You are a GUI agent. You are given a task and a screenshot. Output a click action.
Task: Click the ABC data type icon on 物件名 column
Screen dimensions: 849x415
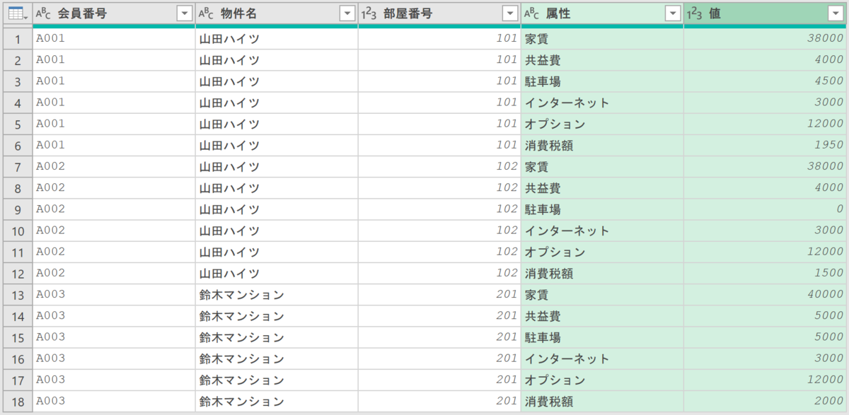[x=204, y=13]
